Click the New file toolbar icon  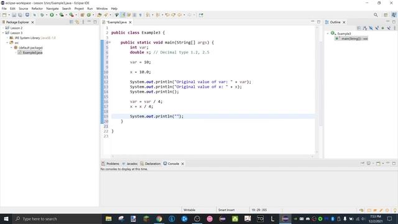coord(4,15)
